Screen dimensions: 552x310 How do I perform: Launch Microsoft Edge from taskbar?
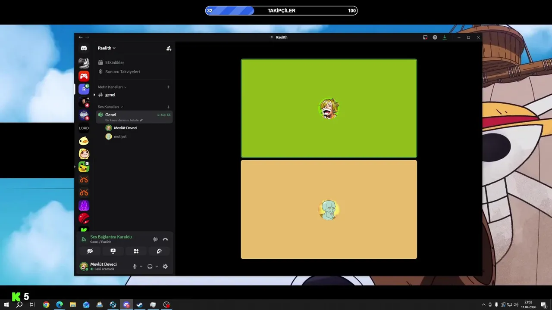pyautogui.click(x=60, y=305)
